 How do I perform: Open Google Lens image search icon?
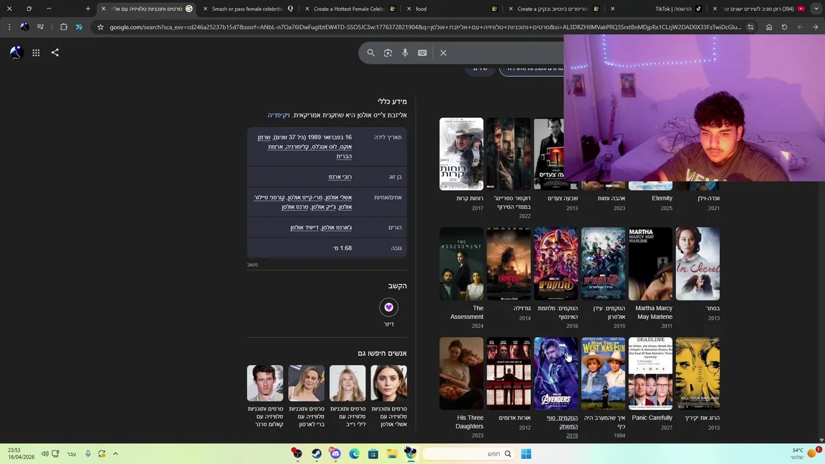pos(388,53)
